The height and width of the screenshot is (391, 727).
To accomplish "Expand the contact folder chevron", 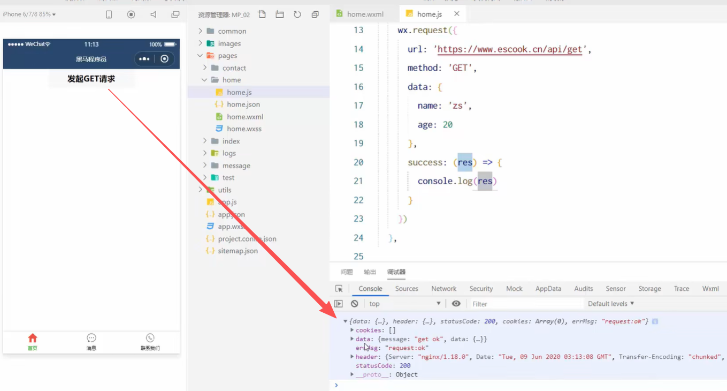I will pos(205,67).
